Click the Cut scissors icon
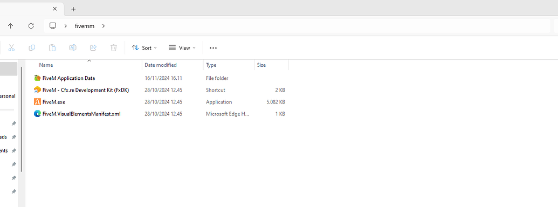 coord(11,47)
